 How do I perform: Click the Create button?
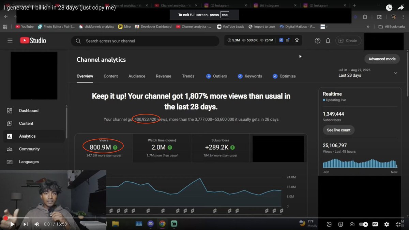pos(348,41)
